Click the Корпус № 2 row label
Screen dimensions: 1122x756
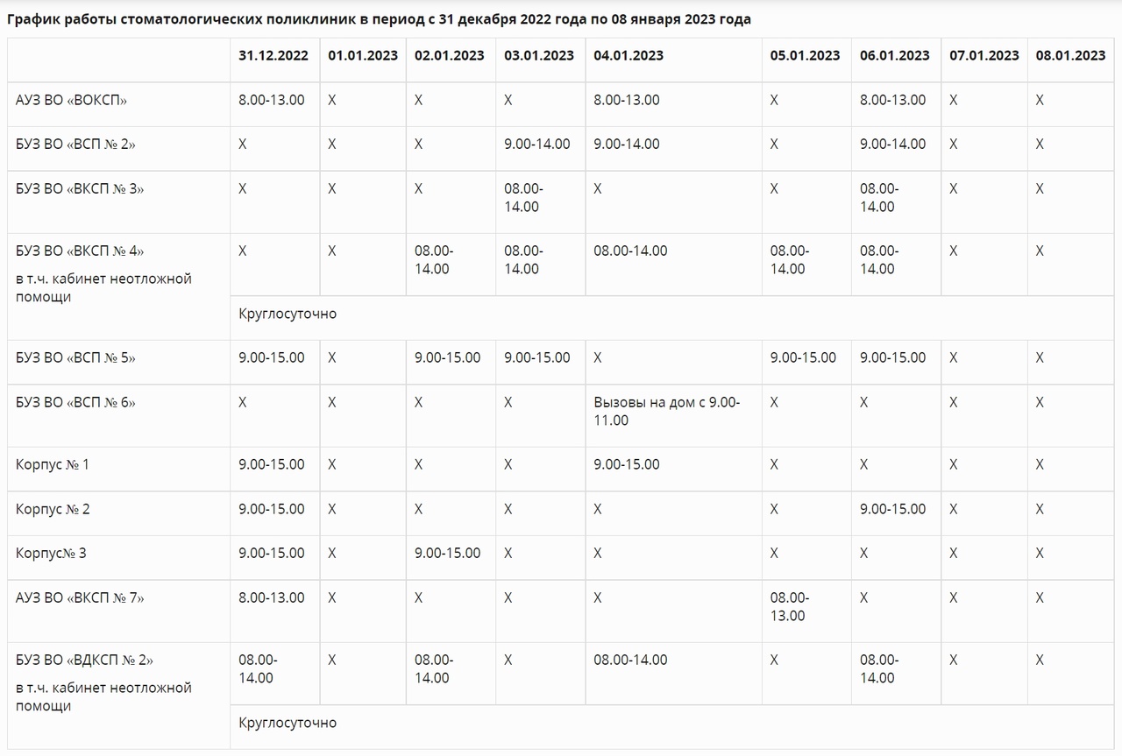coord(53,509)
